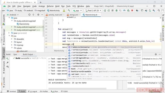Toggle the pin tab icon in Build panel
Screen dimensions: 165x93
[x=7, y=63]
